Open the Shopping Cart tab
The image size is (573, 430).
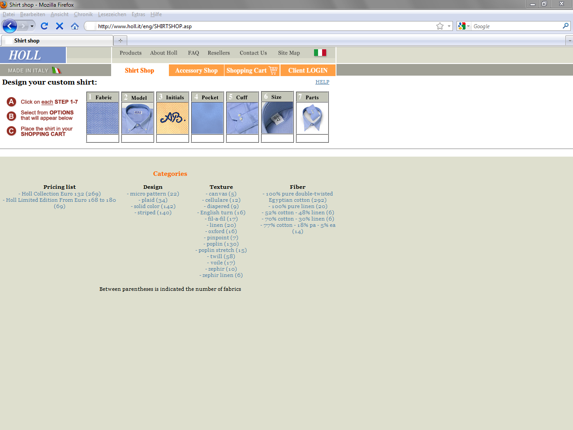click(x=252, y=70)
